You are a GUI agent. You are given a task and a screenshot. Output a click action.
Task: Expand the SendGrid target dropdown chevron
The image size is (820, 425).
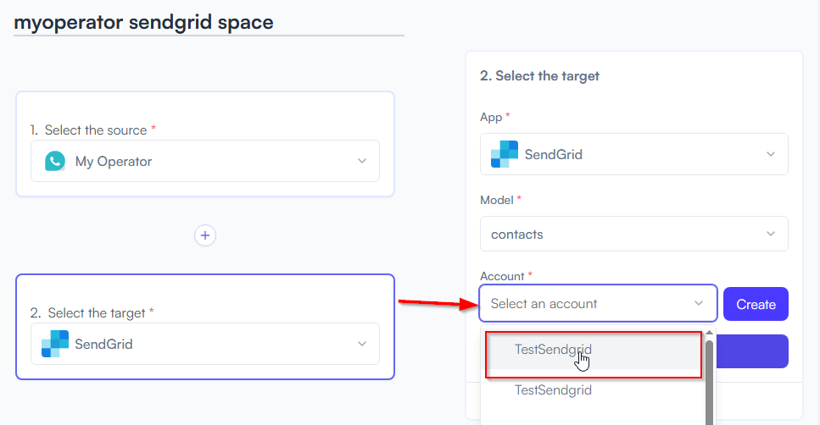(x=362, y=344)
